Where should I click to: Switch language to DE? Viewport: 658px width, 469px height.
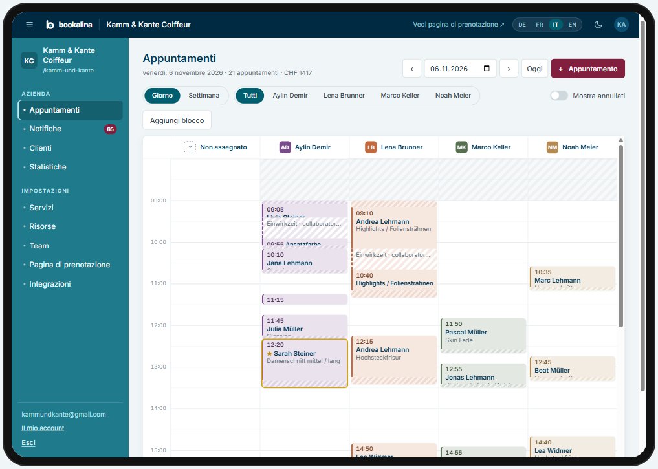[x=522, y=25]
